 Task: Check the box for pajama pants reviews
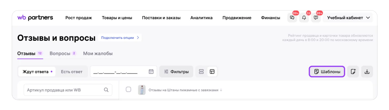pos(128,89)
